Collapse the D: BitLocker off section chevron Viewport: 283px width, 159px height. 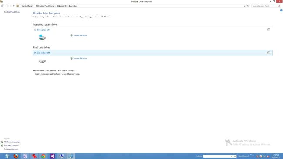point(269,53)
